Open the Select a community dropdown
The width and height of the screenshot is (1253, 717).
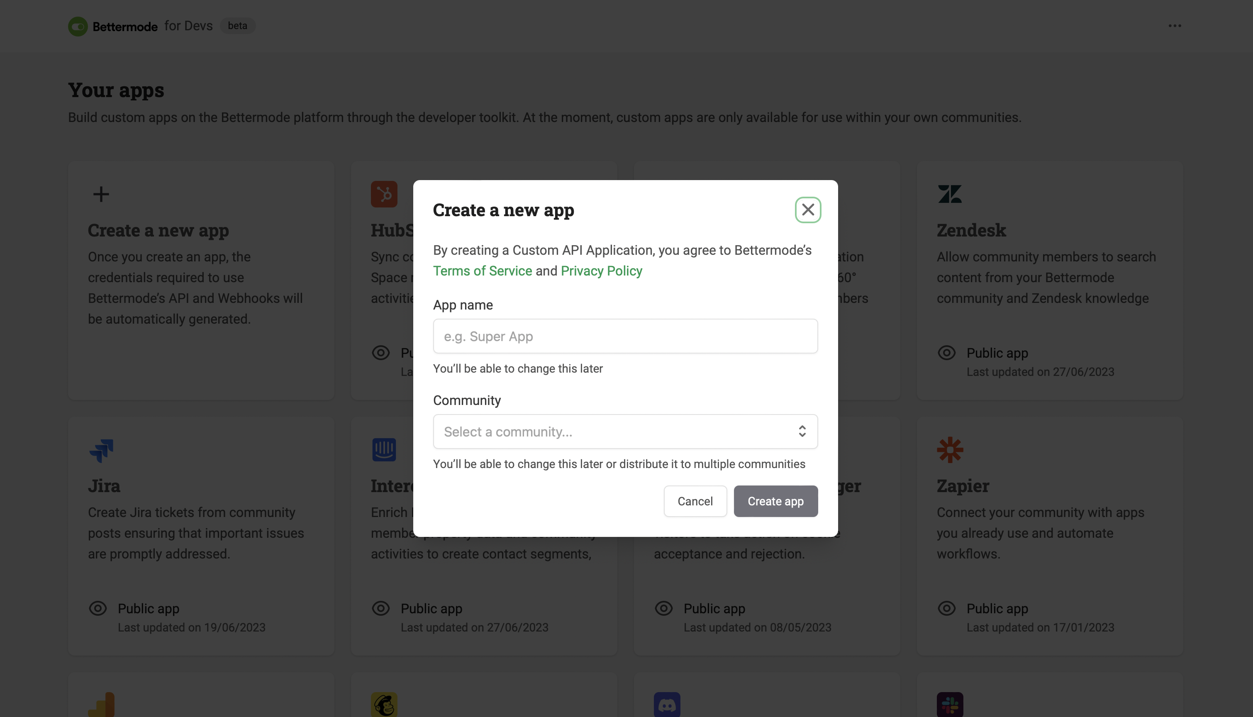[625, 432]
